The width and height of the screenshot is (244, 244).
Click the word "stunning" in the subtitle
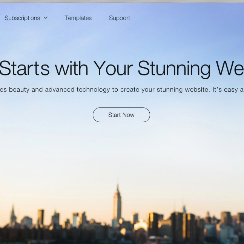pos(170,90)
